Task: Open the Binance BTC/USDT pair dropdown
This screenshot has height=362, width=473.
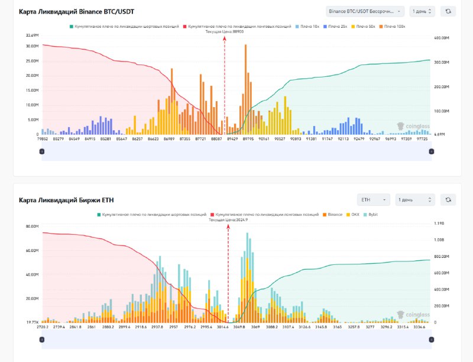Action: click(x=365, y=11)
